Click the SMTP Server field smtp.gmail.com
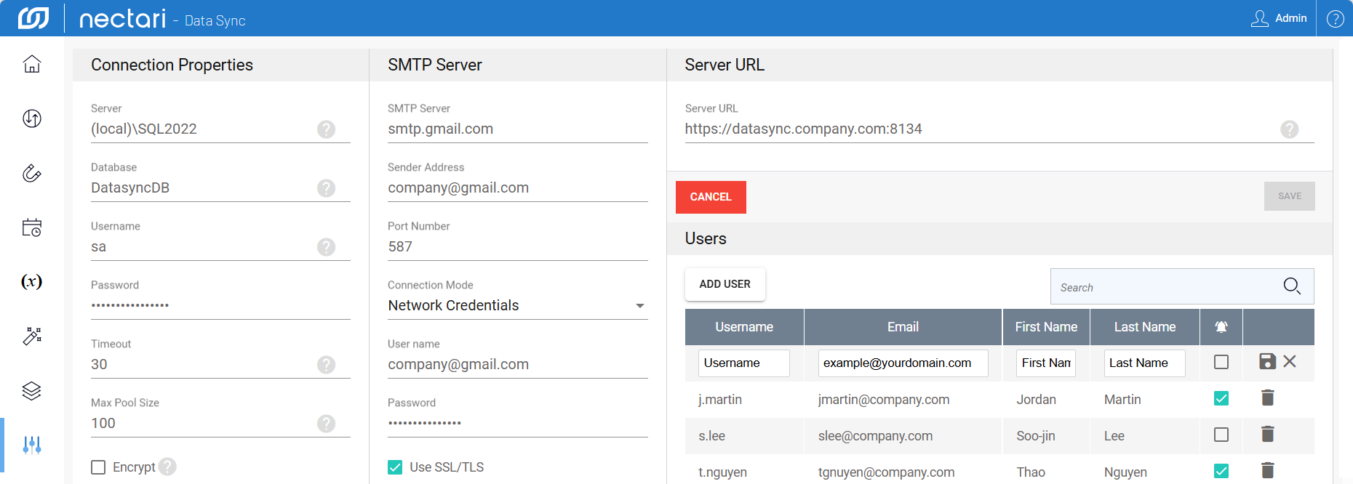1353x484 pixels. 517,129
